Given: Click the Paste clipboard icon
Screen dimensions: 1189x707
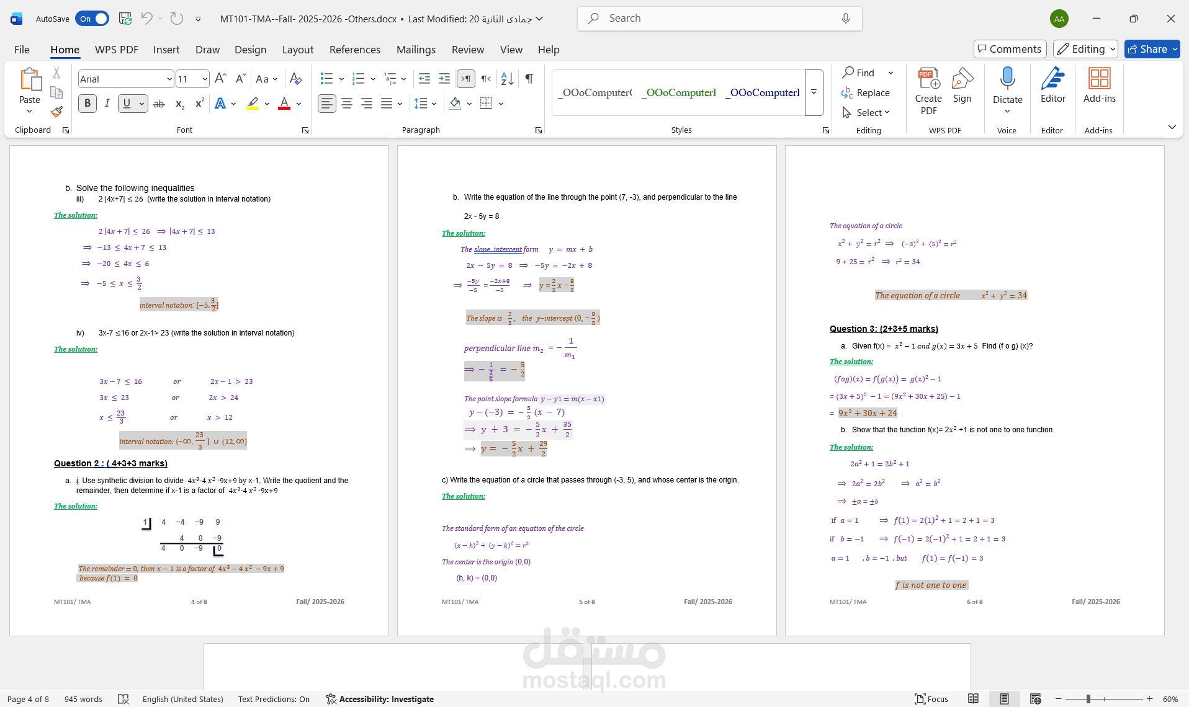Looking at the screenshot, I should [29, 79].
